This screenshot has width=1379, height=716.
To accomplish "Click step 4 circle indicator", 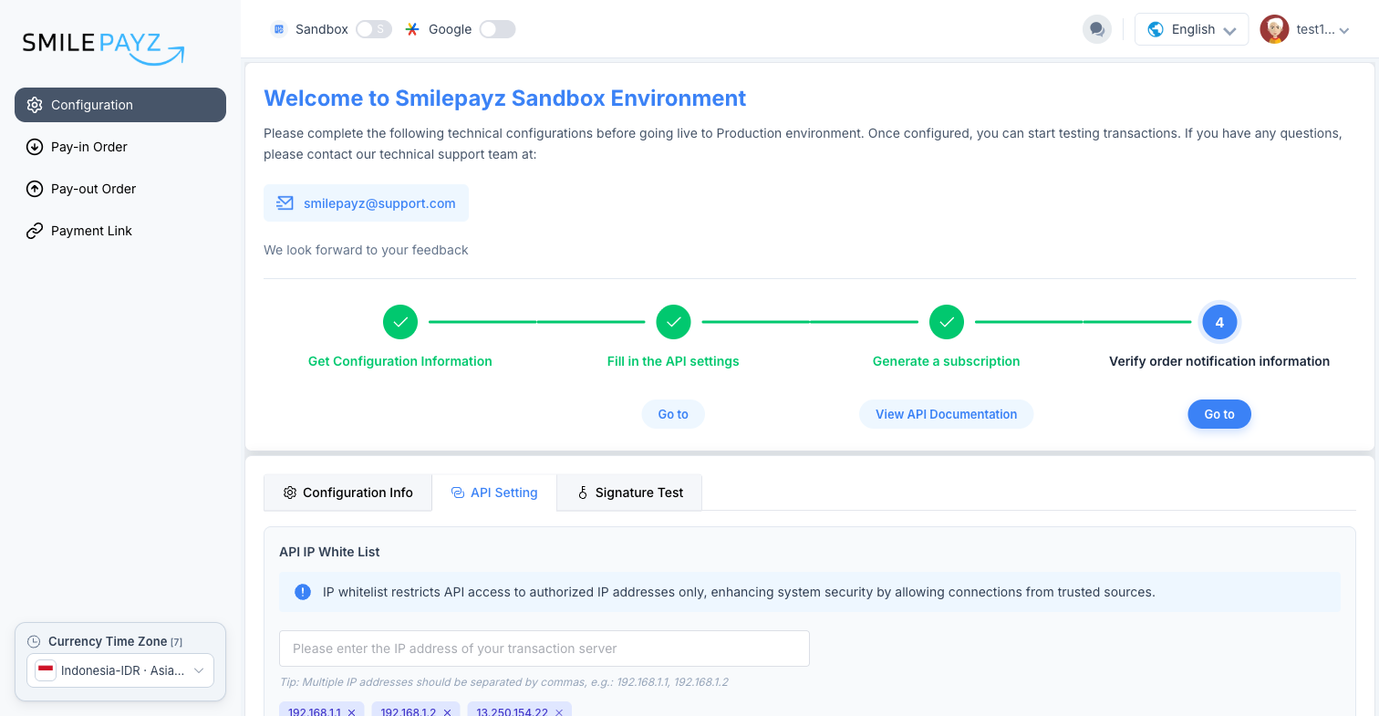I will 1219,322.
